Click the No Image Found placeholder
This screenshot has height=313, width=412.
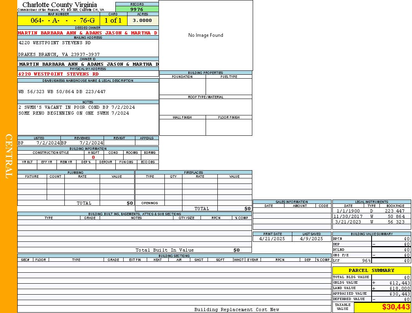point(206,35)
